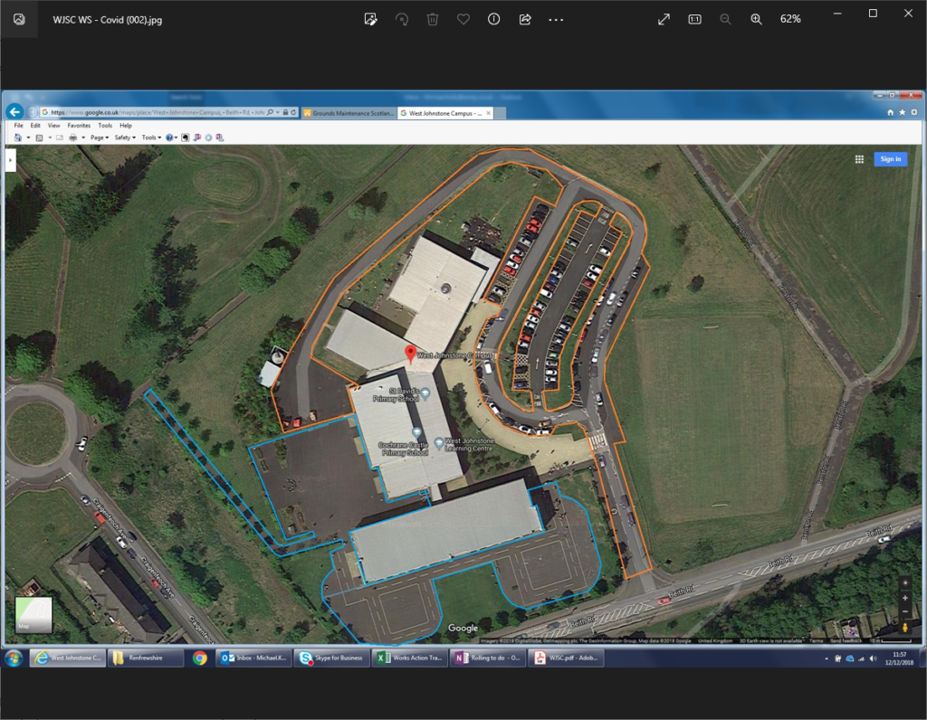Share the current image

click(524, 18)
